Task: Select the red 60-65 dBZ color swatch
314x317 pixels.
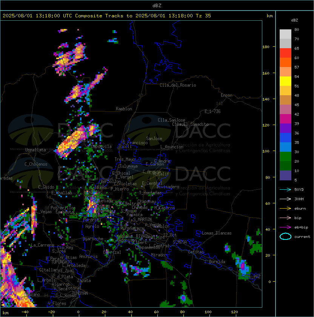Action: coord(285,53)
